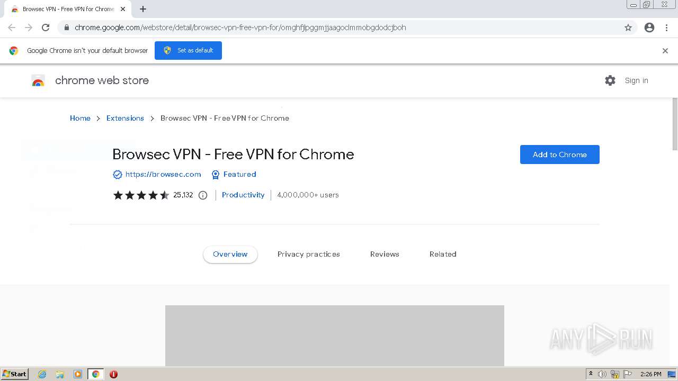Image resolution: width=678 pixels, height=381 pixels.
Task: Click the Chrome Web Store logo
Action: tap(38, 81)
